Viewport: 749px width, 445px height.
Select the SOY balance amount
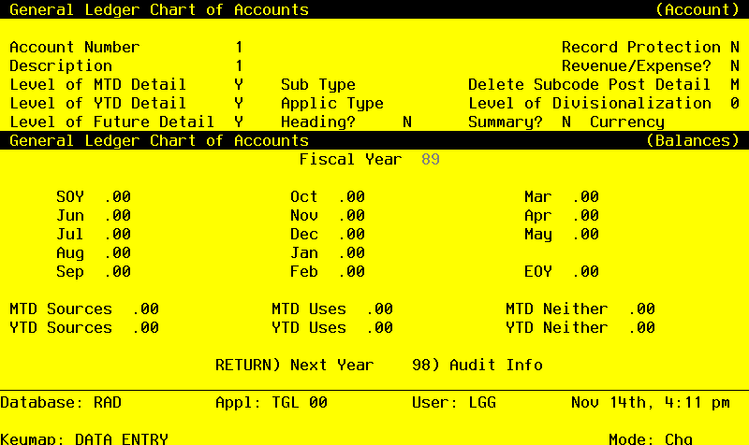point(118,196)
